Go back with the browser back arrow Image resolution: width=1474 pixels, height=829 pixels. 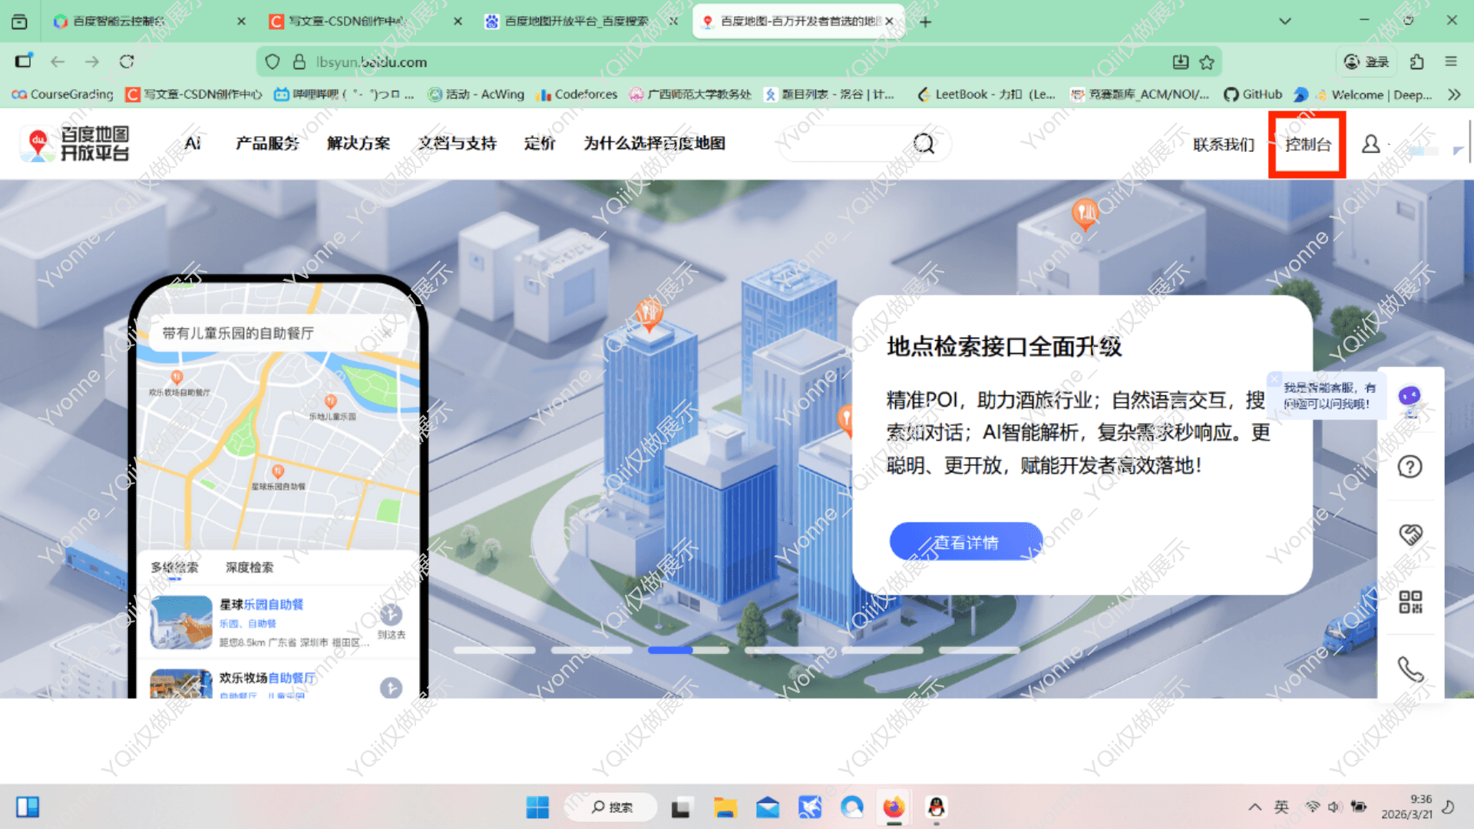(58, 61)
